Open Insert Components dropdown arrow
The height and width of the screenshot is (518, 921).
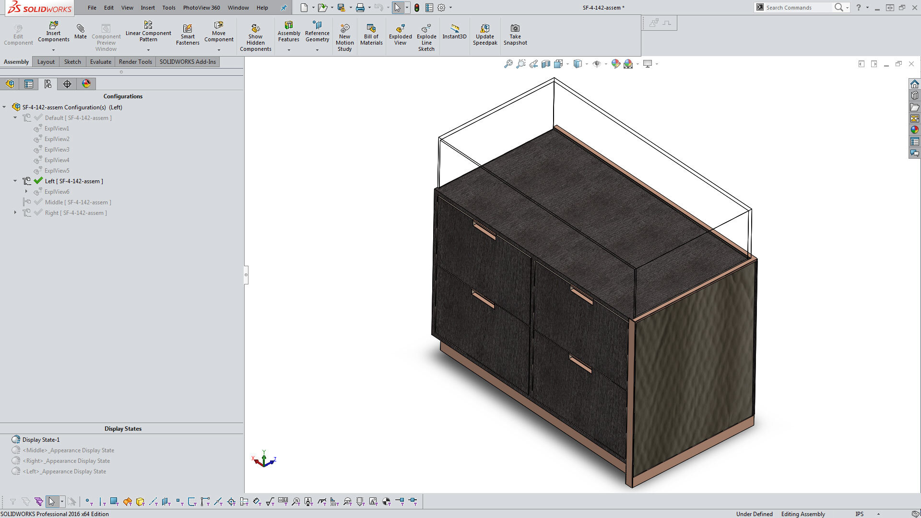click(53, 50)
